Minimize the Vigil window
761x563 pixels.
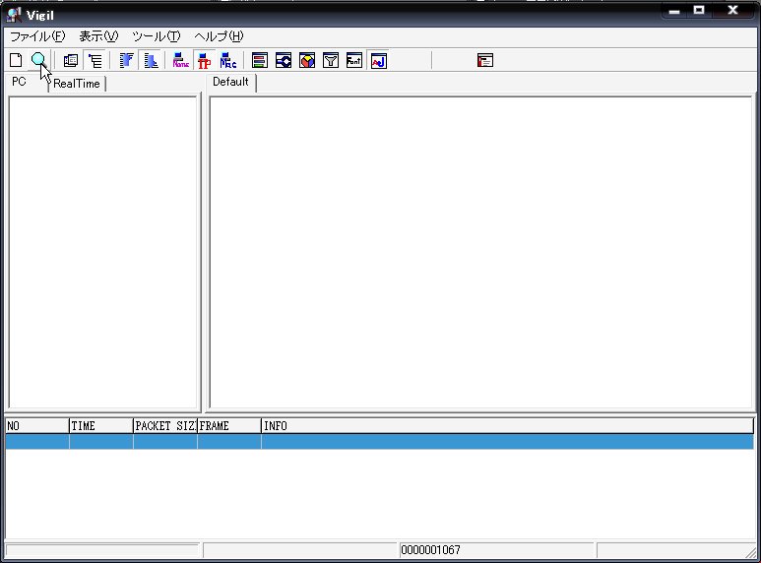(674, 11)
